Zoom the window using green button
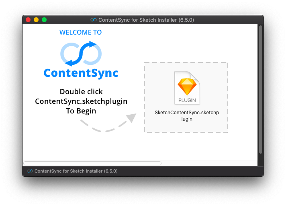The width and height of the screenshot is (286, 206). tap(44, 20)
